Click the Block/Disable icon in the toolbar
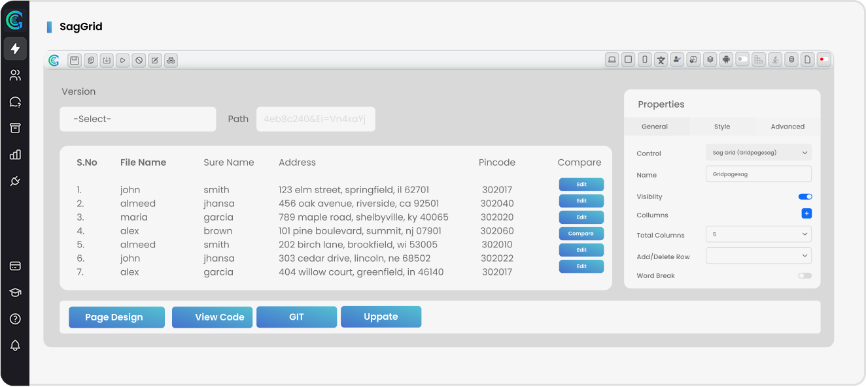Screen dimensions: 866x387 point(138,60)
